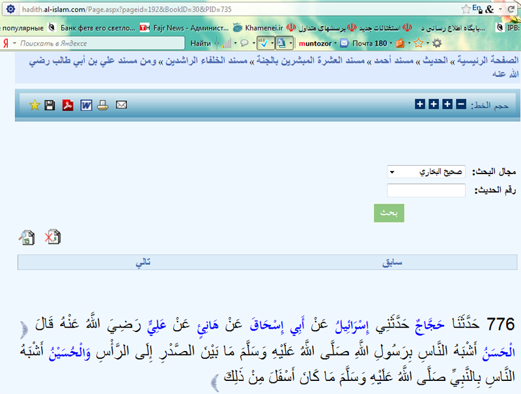Click the URL address bar

pyautogui.click(x=239, y=9)
